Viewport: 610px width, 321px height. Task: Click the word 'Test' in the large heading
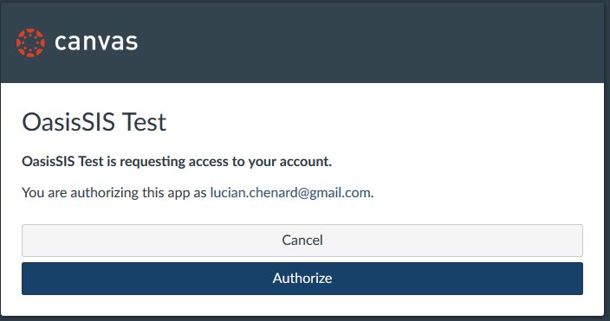click(145, 122)
